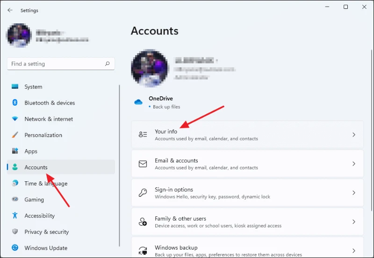374x258 pixels.
Task: Expand Windows backup chevron arrow
Action: point(354,251)
